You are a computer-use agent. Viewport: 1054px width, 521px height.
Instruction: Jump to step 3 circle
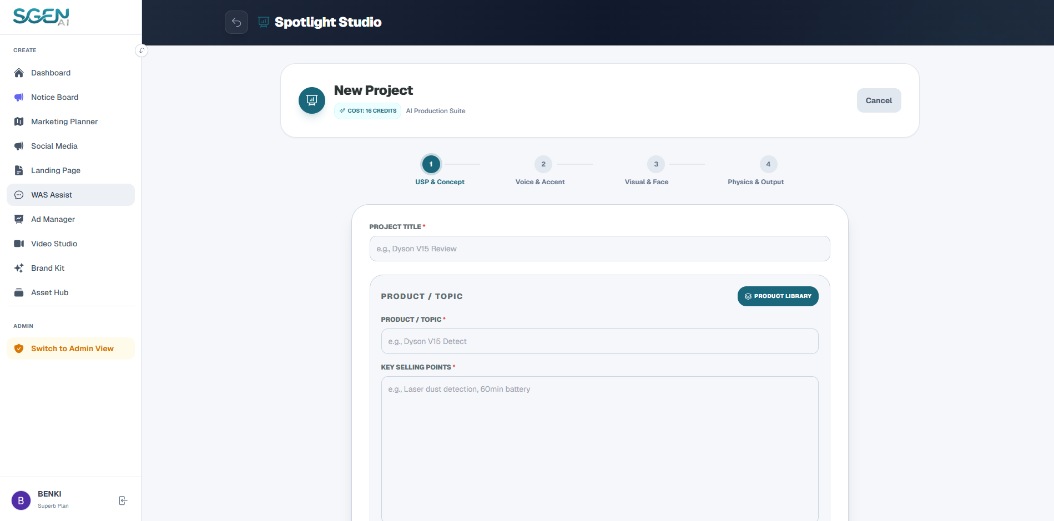(656, 164)
